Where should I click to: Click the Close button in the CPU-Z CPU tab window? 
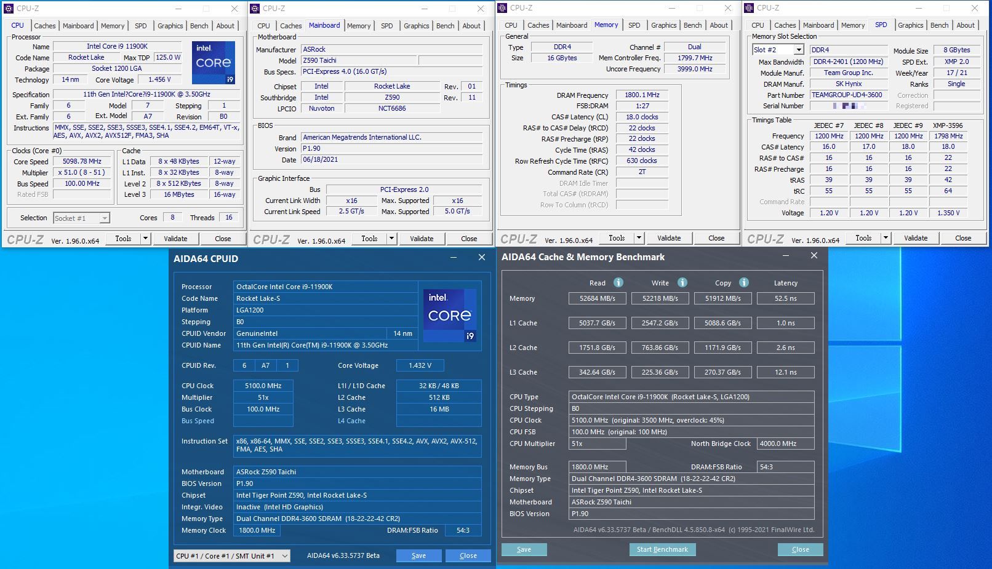click(223, 239)
